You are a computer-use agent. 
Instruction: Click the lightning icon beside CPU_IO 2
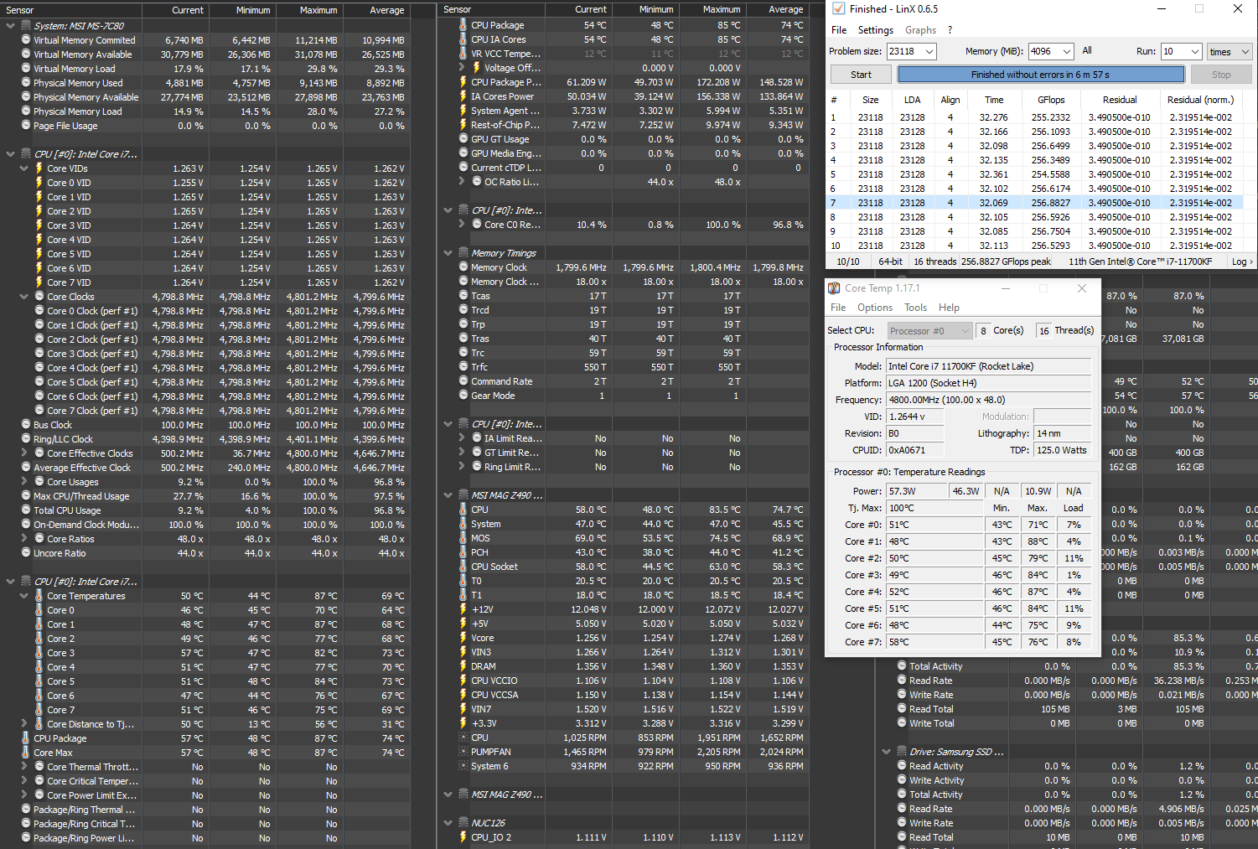pos(463,837)
